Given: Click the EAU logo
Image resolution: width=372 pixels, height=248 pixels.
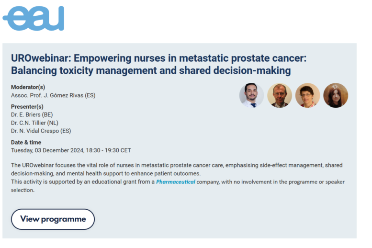Looking at the screenshot, I should click(x=34, y=18).
